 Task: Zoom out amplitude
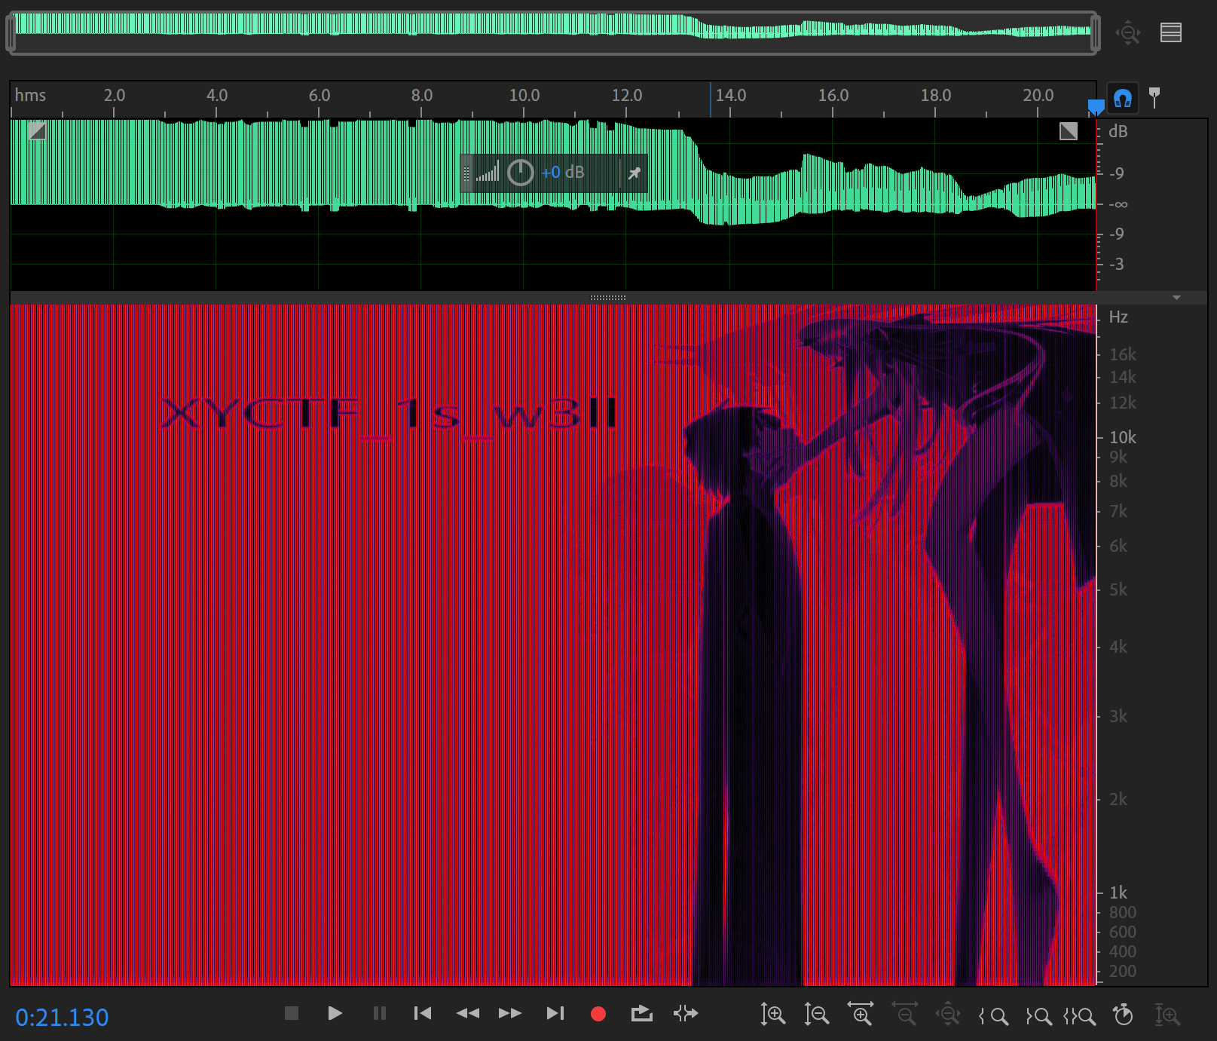[x=817, y=1015]
